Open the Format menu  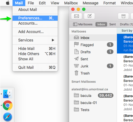pos(110,3)
